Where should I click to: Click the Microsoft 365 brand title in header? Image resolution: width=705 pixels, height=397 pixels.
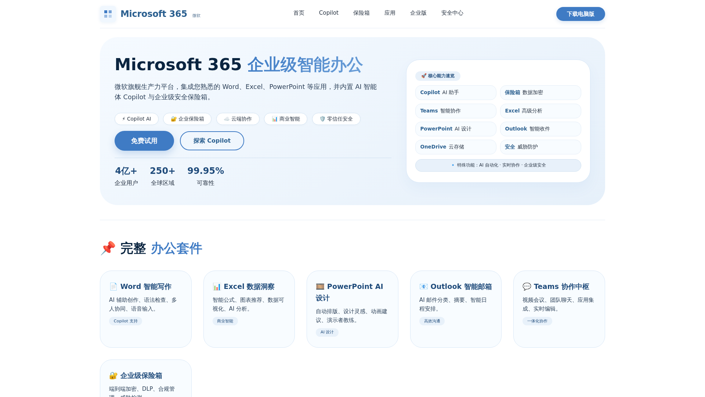(154, 14)
